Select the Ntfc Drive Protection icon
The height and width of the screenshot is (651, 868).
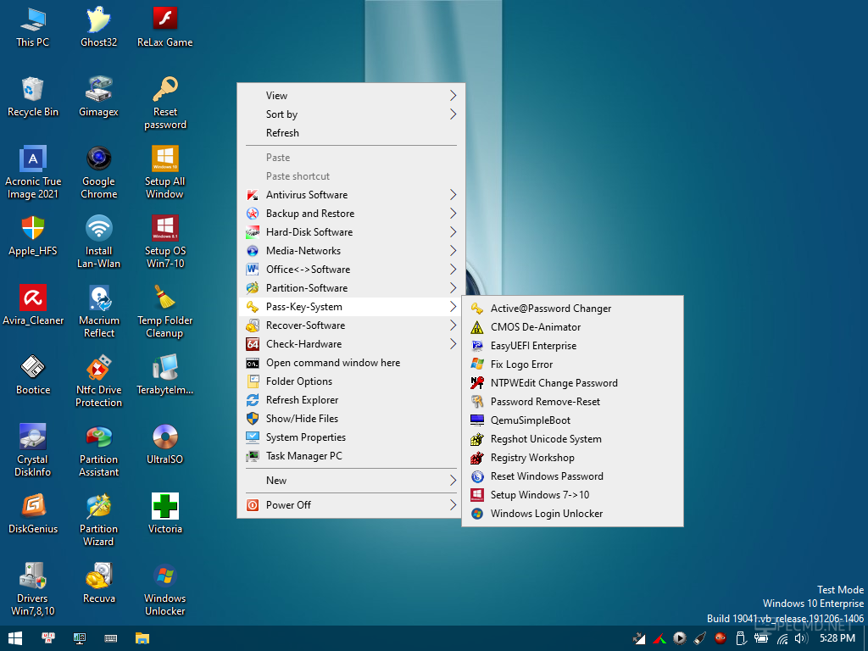coord(98,381)
